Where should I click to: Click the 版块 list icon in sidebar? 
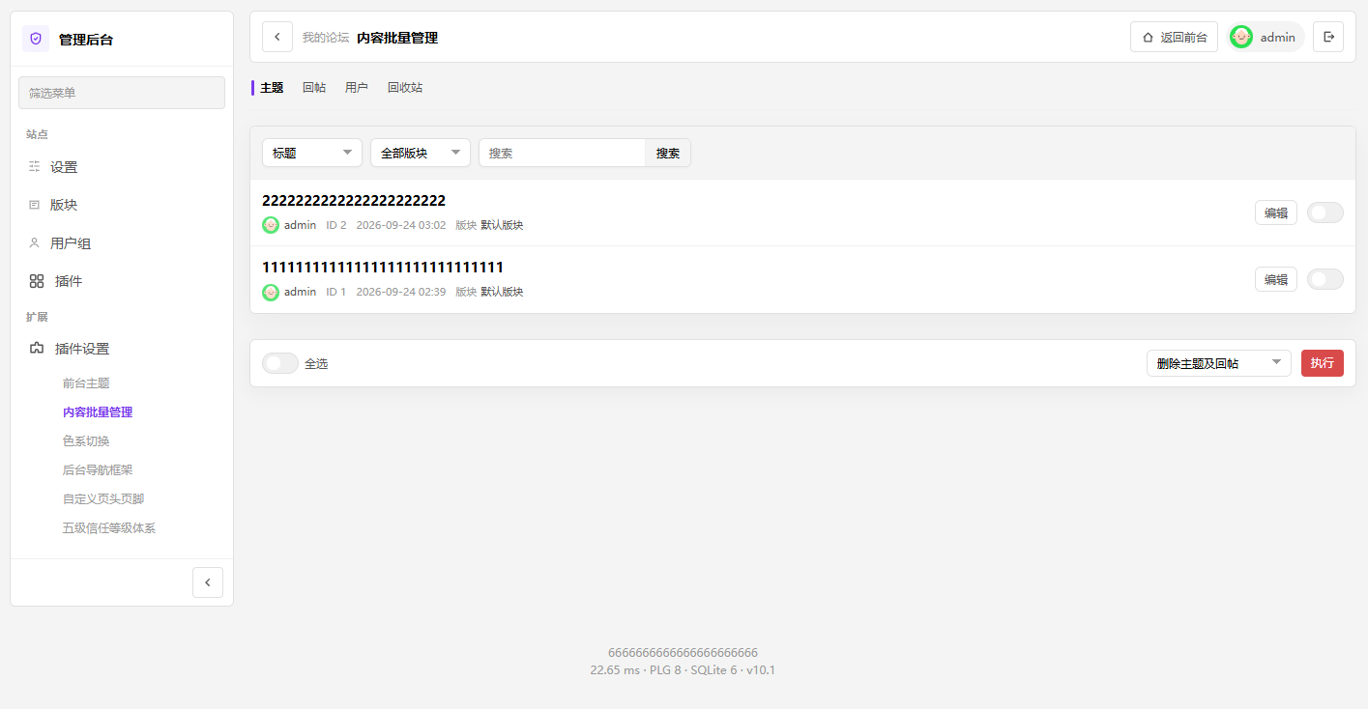coord(35,205)
